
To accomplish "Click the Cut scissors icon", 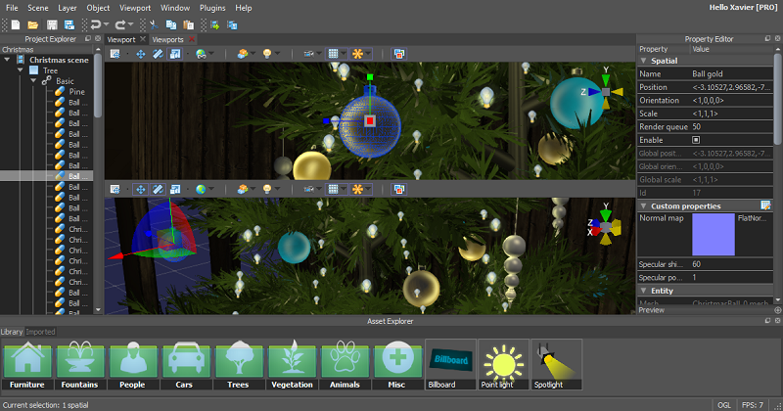I will [x=156, y=23].
